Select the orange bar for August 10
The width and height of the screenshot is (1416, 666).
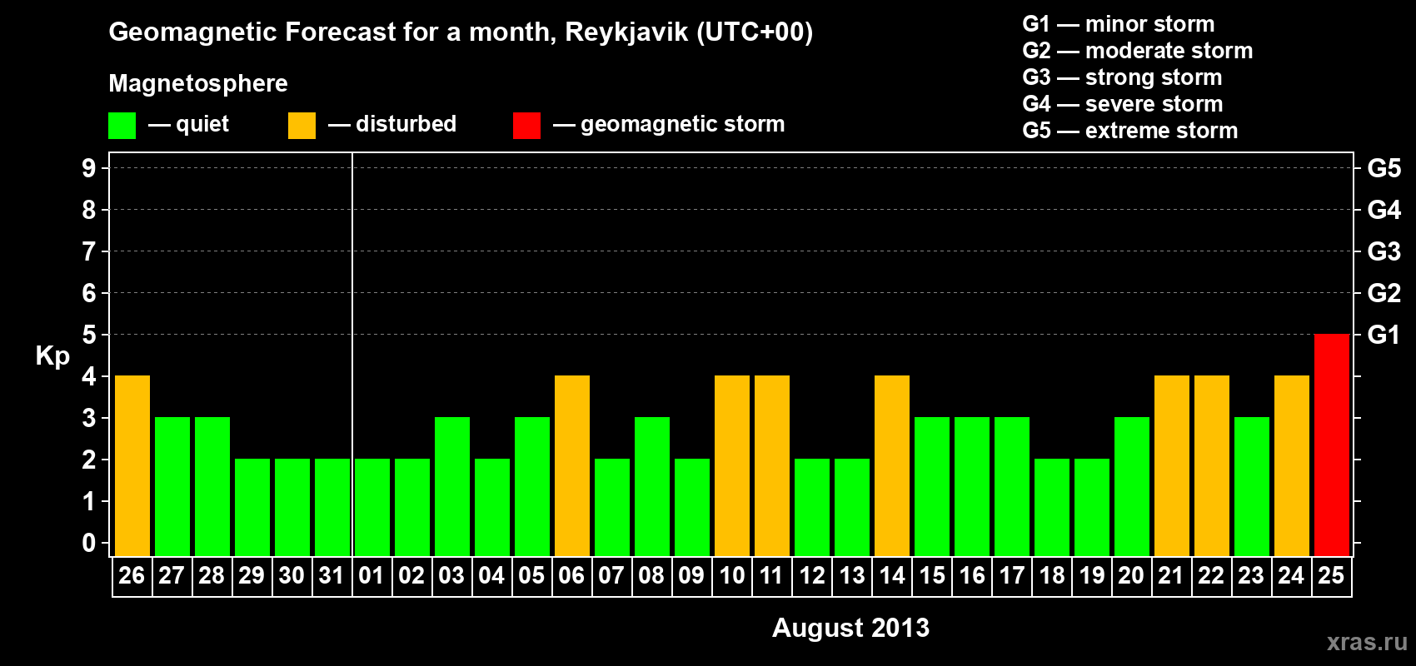click(x=732, y=465)
